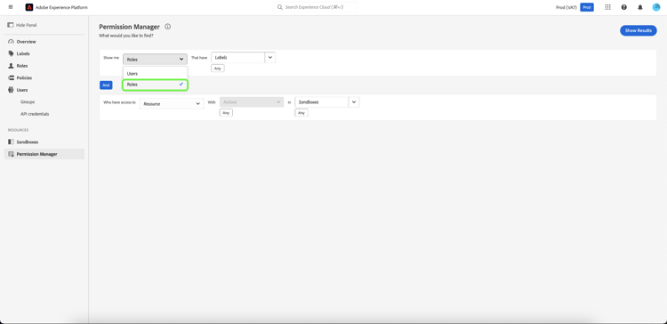Click the Policies icon in sidebar

tap(11, 78)
